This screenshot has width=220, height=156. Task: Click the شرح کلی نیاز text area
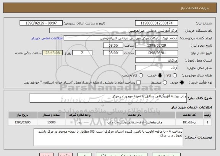[x=108, y=98]
